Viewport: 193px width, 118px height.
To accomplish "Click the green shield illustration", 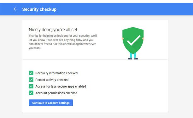I will 133,40.
